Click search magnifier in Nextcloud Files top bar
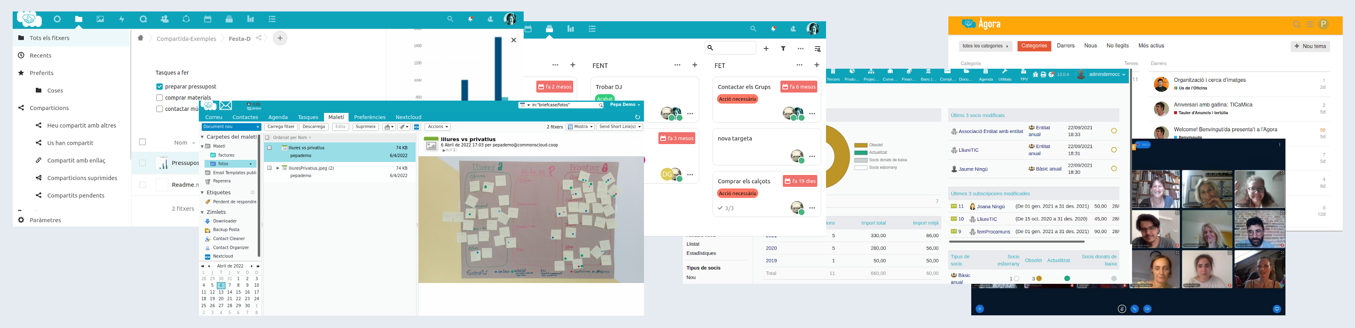 tap(450, 19)
